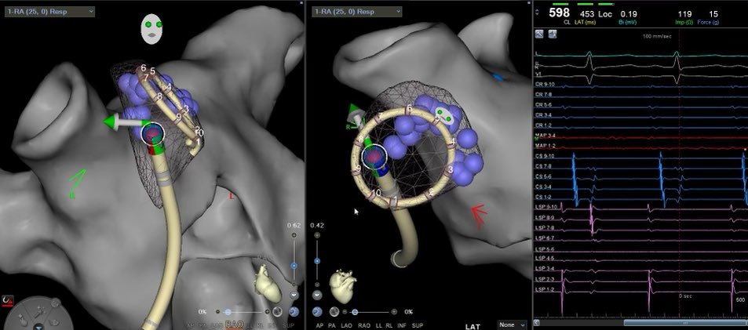Click the LAT (ms) value 453
This screenshot has height=330, width=748.
pyautogui.click(x=586, y=14)
